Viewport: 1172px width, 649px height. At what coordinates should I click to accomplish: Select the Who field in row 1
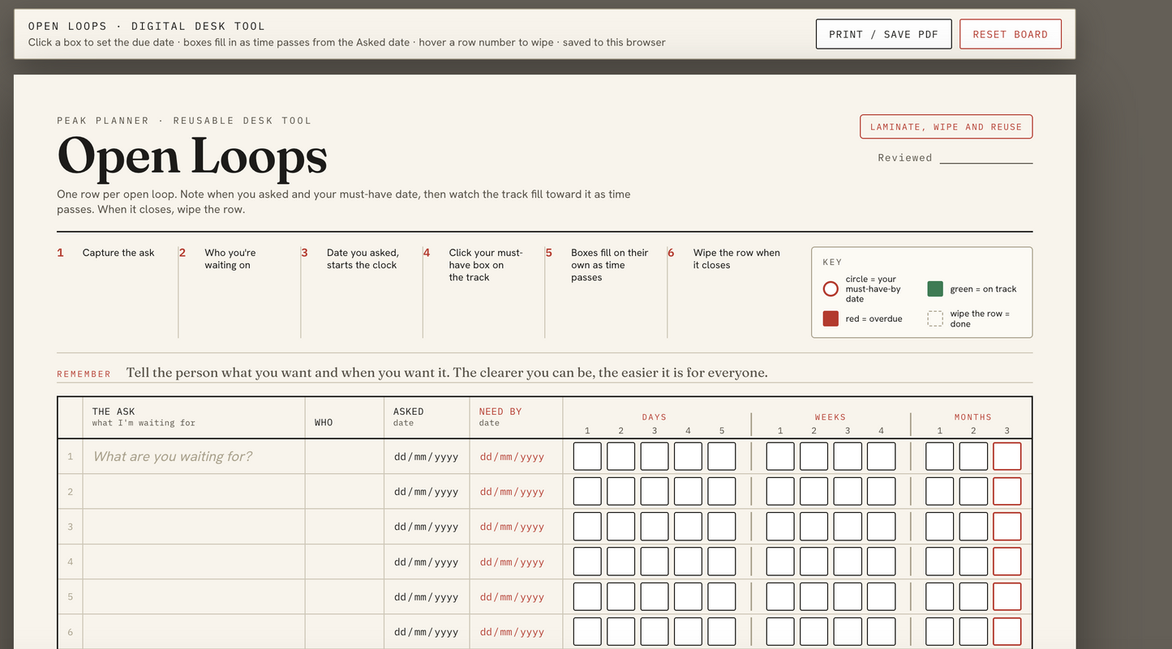(345, 456)
